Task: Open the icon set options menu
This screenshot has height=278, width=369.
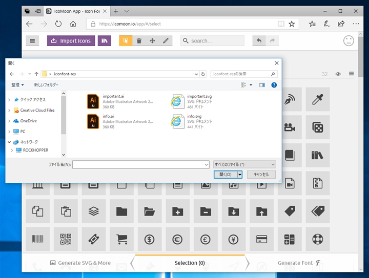Action: click(x=352, y=74)
